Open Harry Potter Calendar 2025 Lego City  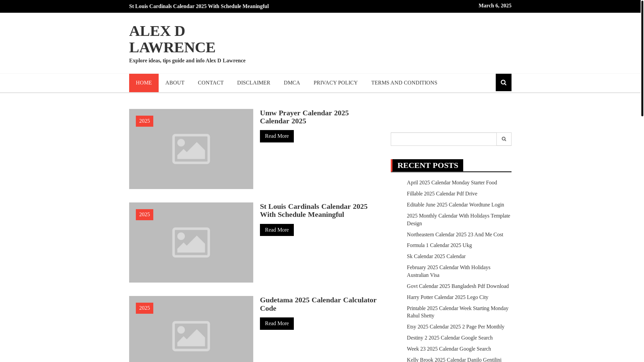click(x=447, y=297)
